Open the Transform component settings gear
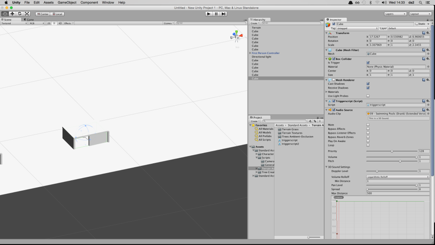435x245 pixels. (428, 33)
